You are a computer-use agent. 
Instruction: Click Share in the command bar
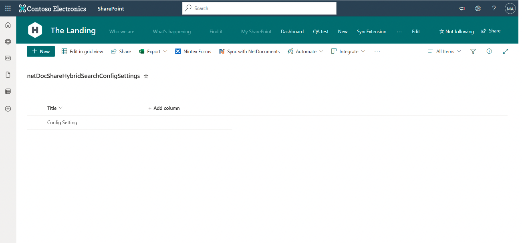point(121,51)
